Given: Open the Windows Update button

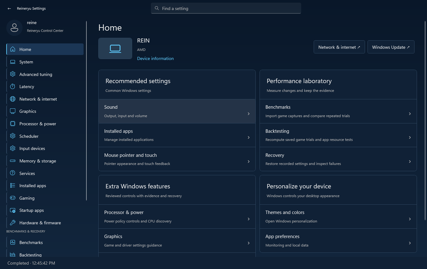Looking at the screenshot, I should 391,47.
